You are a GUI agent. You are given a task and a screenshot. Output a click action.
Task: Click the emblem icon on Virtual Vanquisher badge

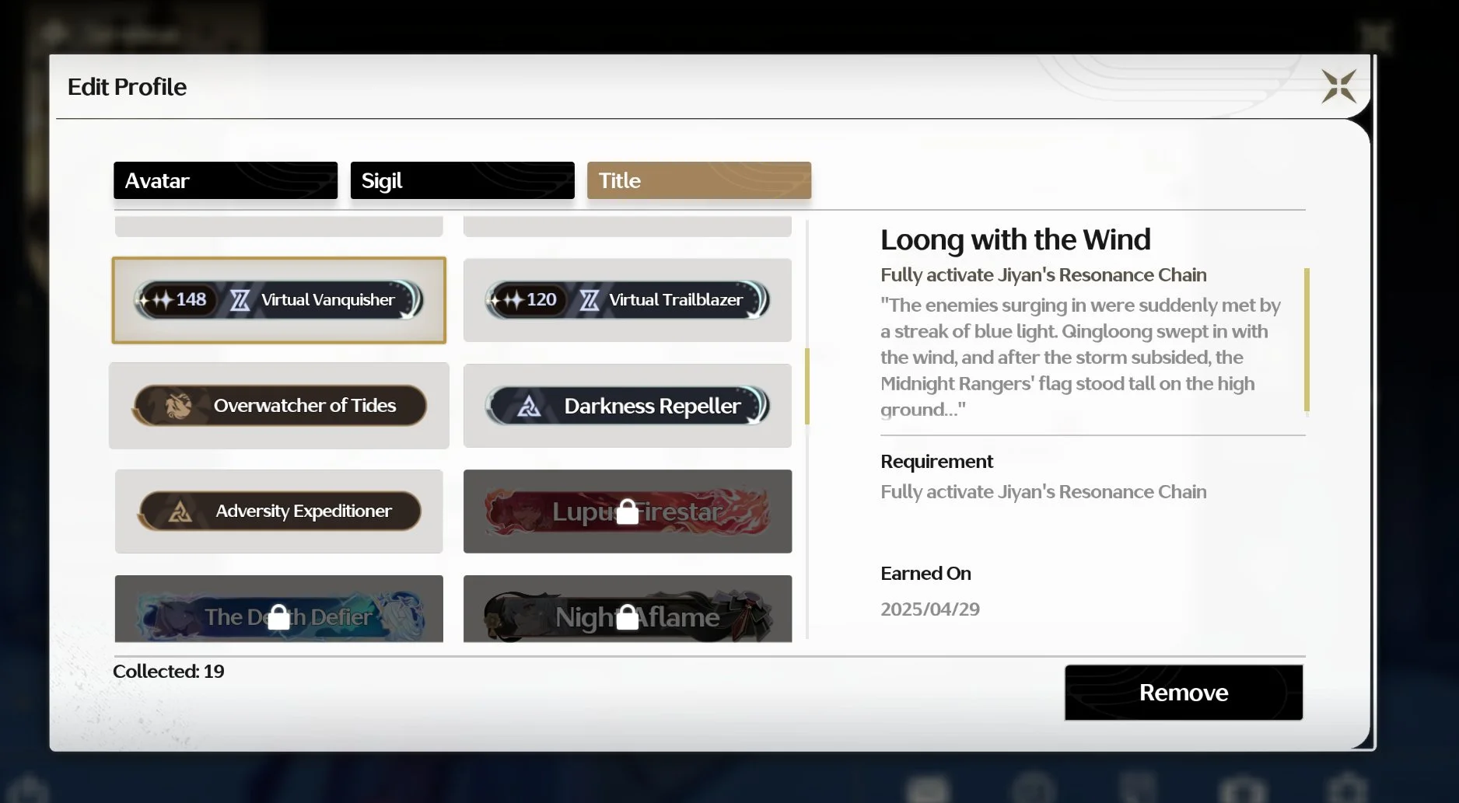coord(240,300)
